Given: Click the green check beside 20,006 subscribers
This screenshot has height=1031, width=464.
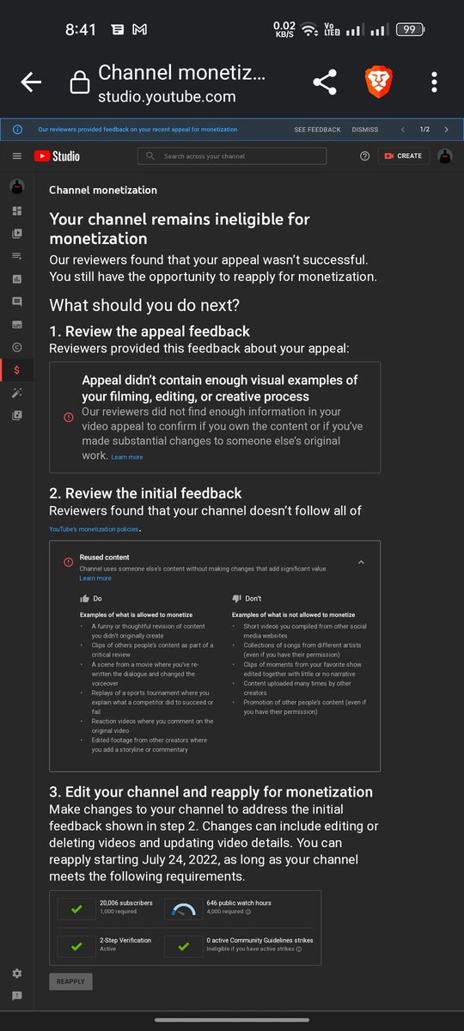Looking at the screenshot, I should click(x=76, y=908).
